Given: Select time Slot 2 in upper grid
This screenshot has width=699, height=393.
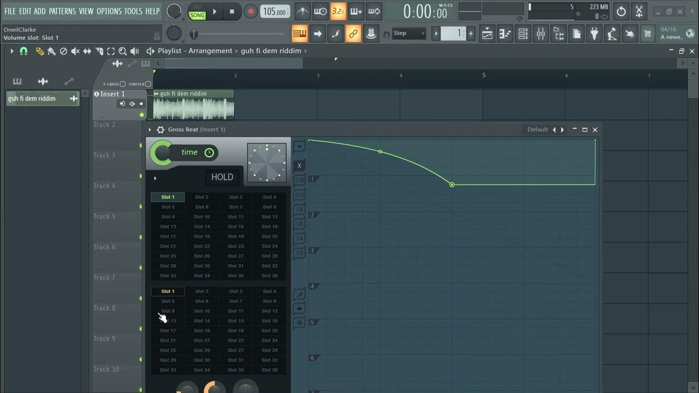Looking at the screenshot, I should 202,197.
